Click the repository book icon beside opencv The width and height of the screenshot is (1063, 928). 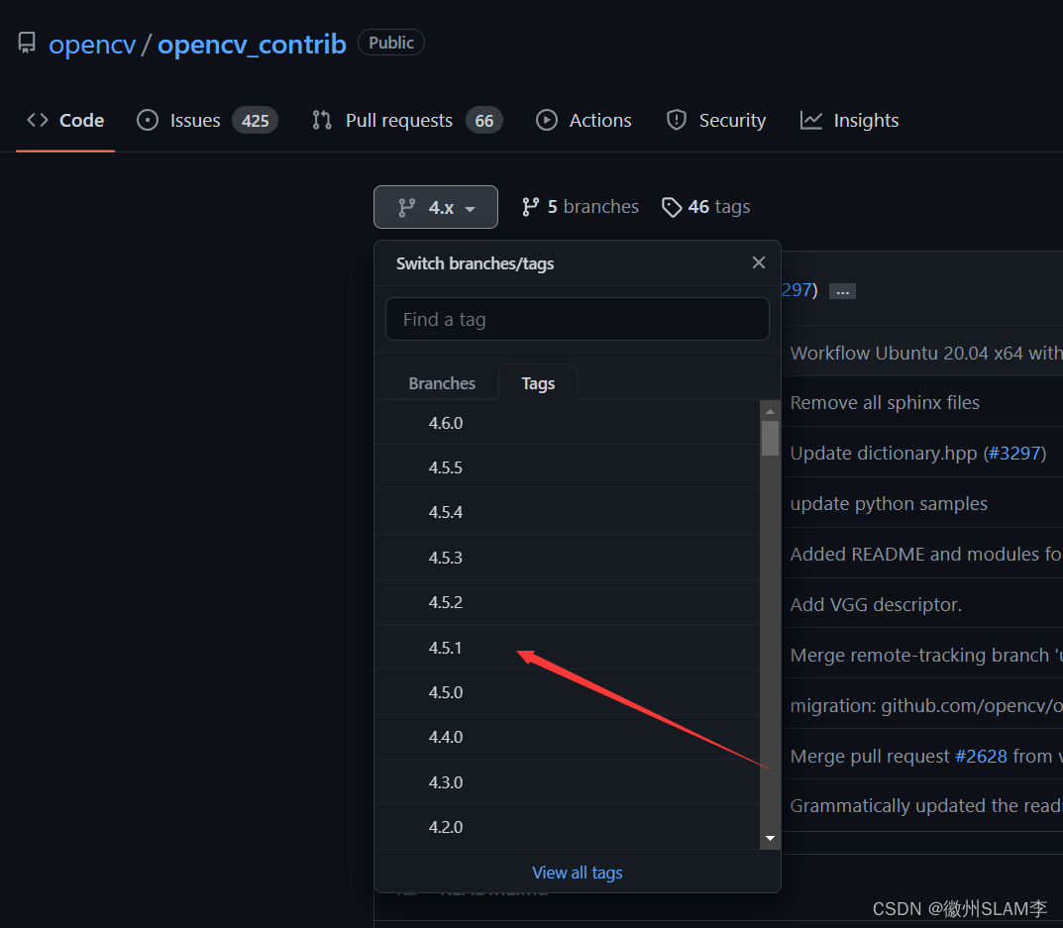tap(26, 43)
